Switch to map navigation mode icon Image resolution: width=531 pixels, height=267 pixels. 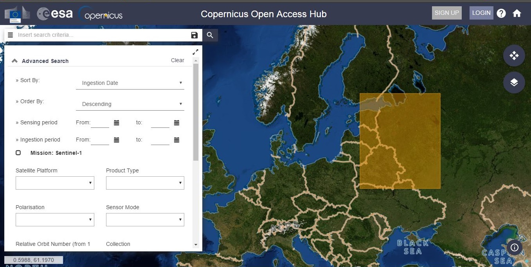pyautogui.click(x=514, y=56)
